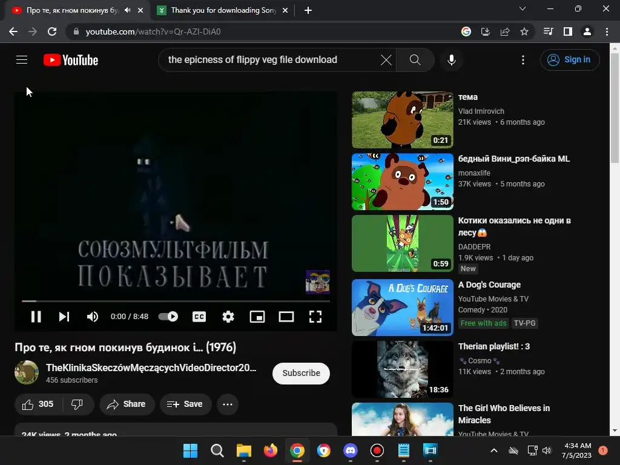Share this page from address bar
The image size is (620, 465).
[x=505, y=31]
